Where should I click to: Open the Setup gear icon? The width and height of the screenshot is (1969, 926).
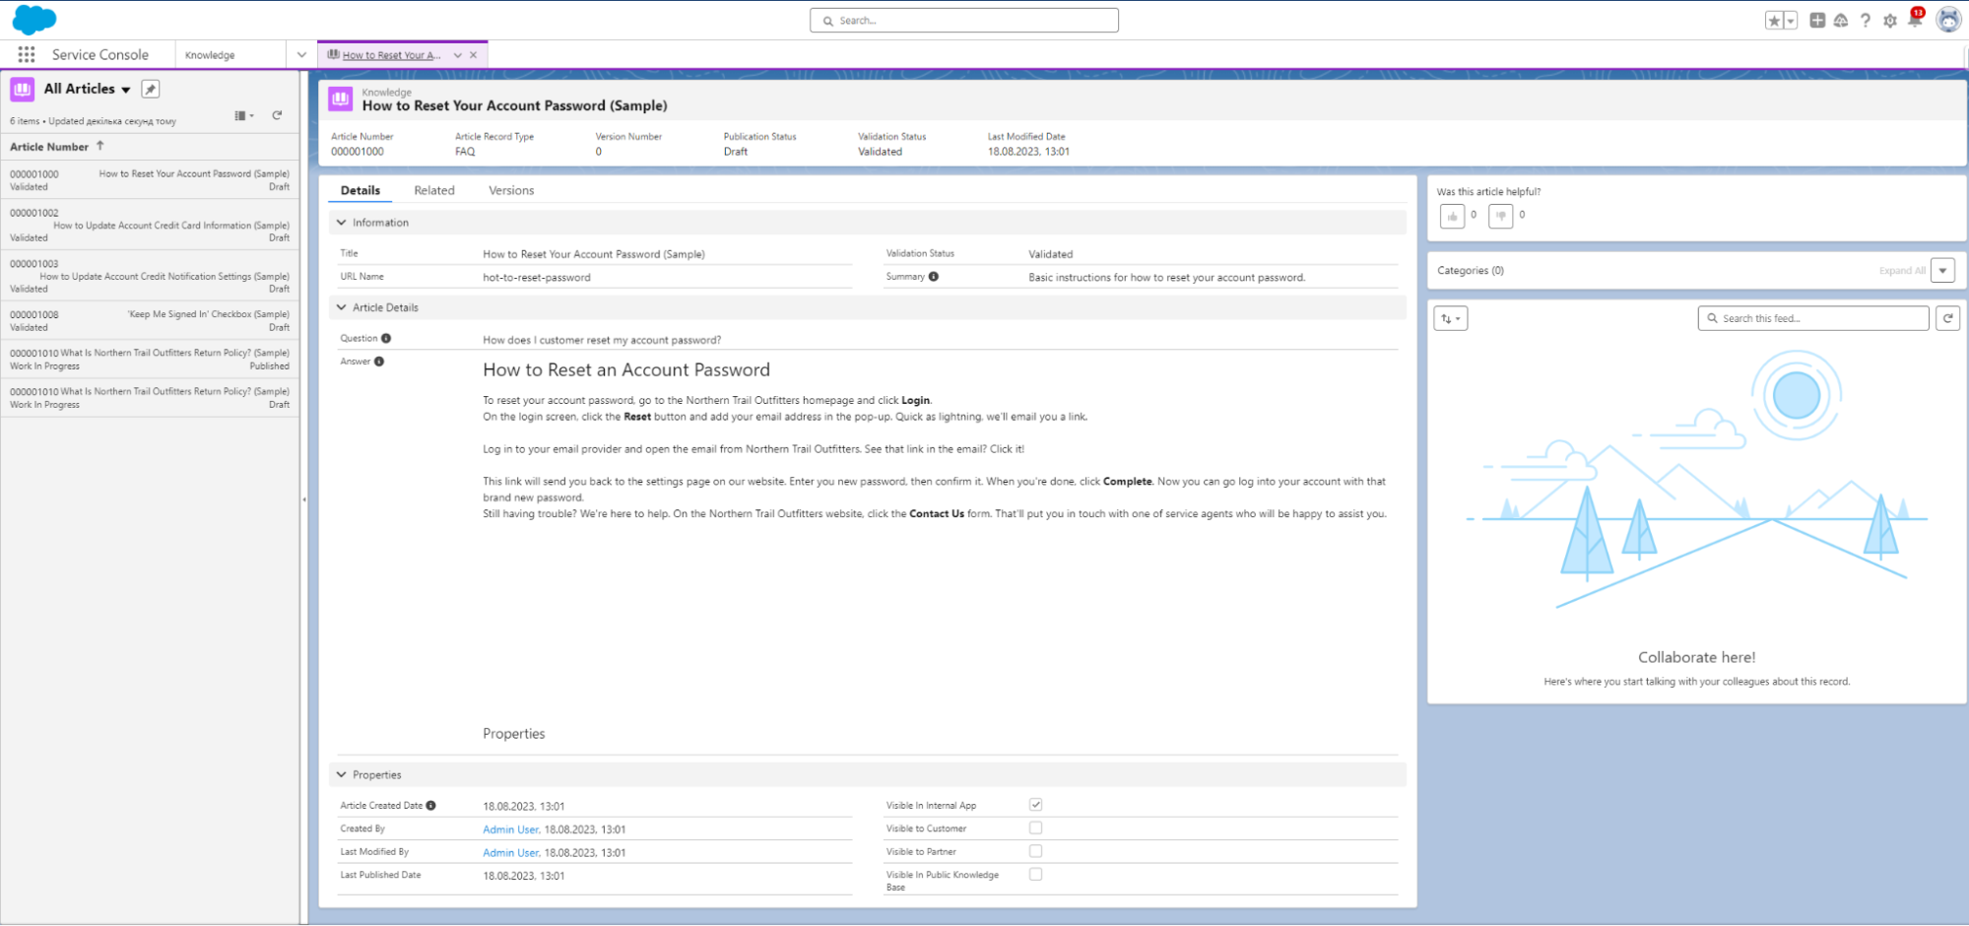(1889, 19)
